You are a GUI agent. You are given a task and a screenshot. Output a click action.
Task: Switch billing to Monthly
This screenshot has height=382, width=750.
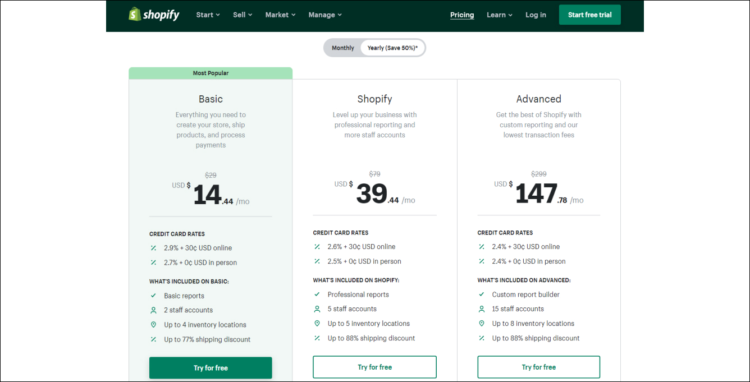coord(342,48)
